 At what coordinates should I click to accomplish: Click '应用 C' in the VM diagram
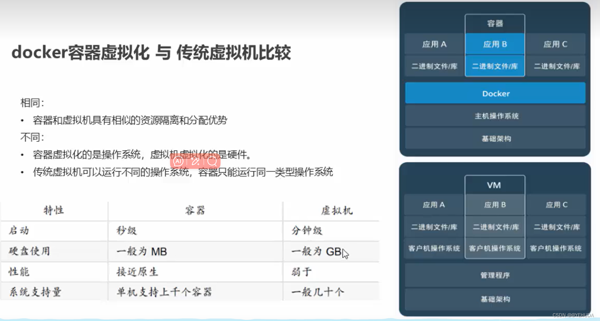556,205
